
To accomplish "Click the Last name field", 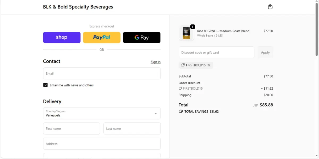I will (x=132, y=128).
